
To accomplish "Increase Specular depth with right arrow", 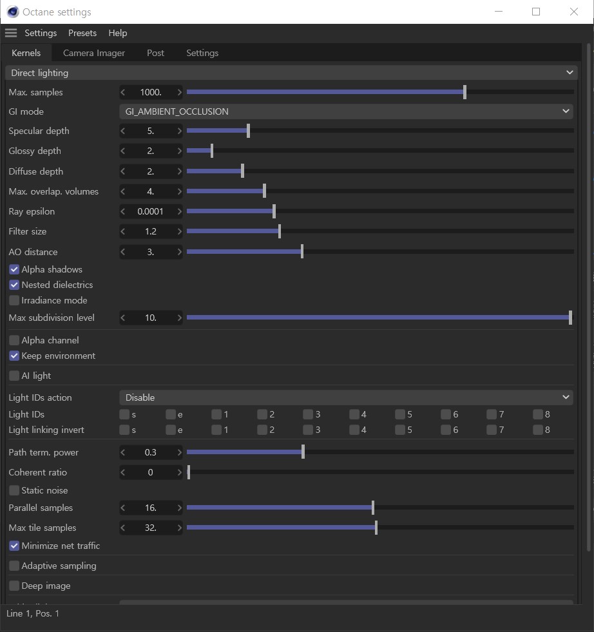I will tap(179, 131).
